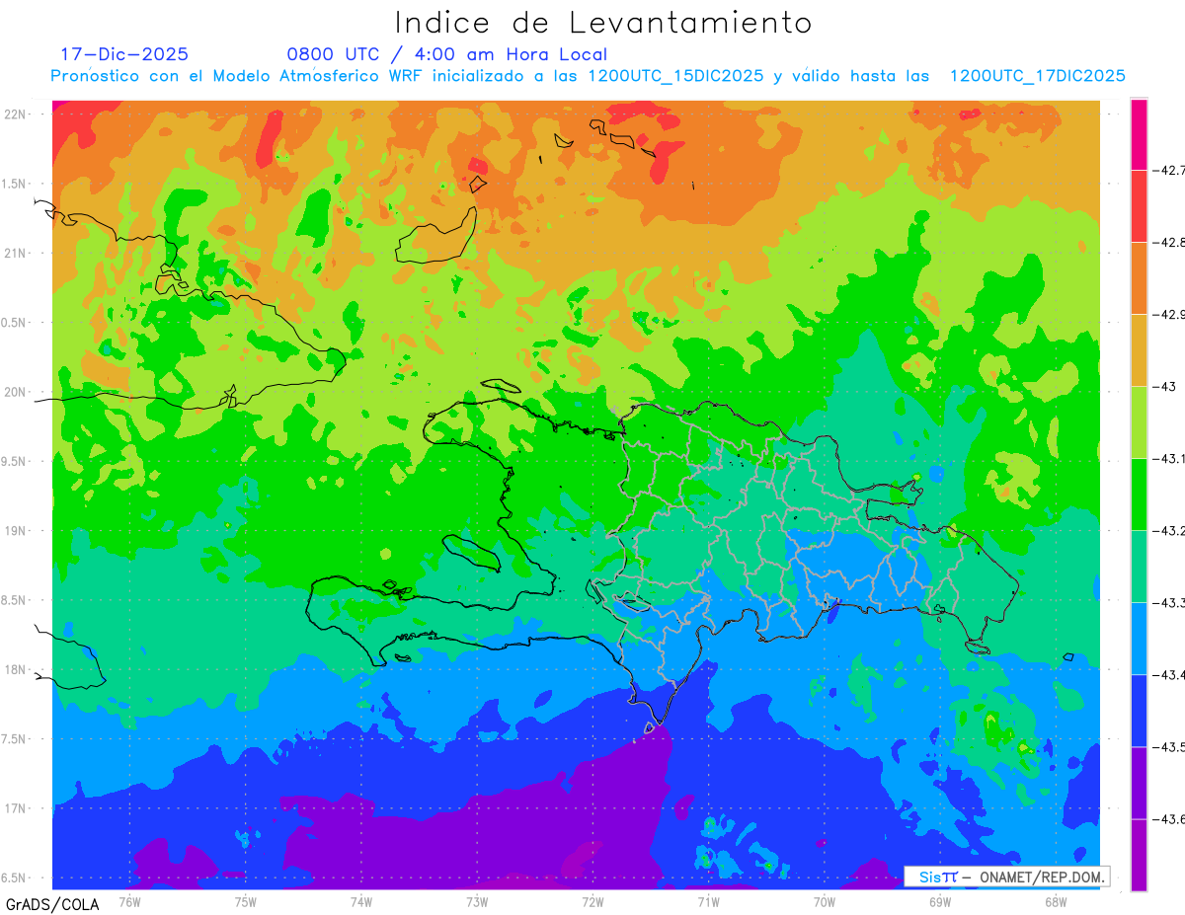The width and height of the screenshot is (1185, 915).
Task: Select the bright green swatch below -43.1
Action: [1139, 494]
